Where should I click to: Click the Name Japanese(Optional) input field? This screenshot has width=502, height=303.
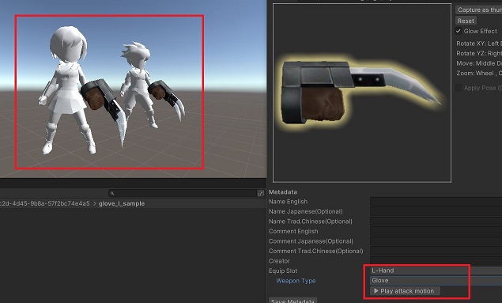tap(436, 211)
